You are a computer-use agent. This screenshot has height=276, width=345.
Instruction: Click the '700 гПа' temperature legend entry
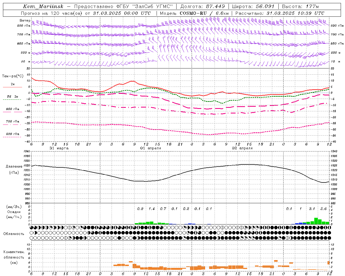pos(13,122)
